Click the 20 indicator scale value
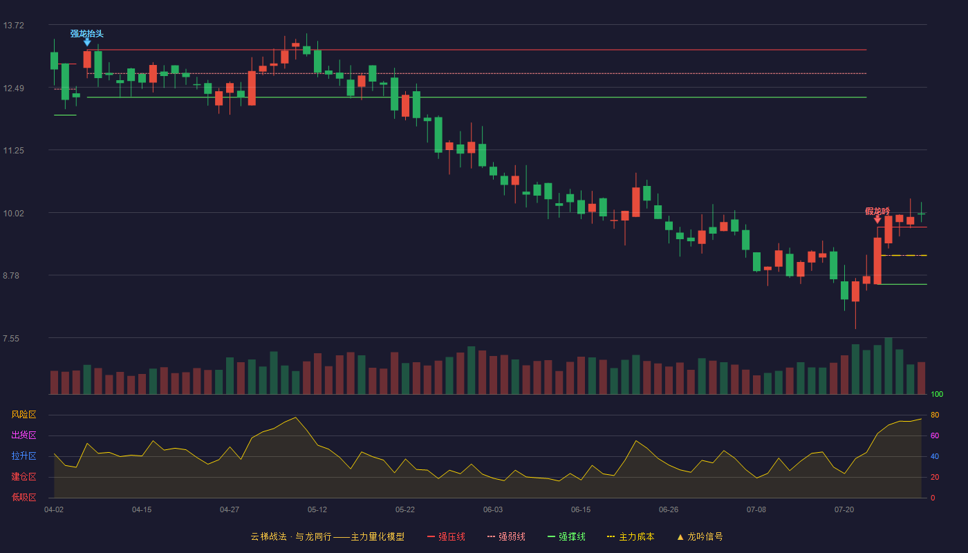This screenshot has width=968, height=553. coord(935,477)
